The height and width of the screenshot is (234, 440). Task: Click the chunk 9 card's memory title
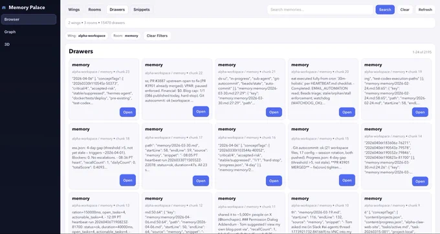point(373,198)
